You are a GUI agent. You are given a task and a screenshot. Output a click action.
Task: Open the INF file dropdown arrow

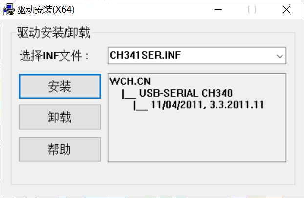click(280, 56)
